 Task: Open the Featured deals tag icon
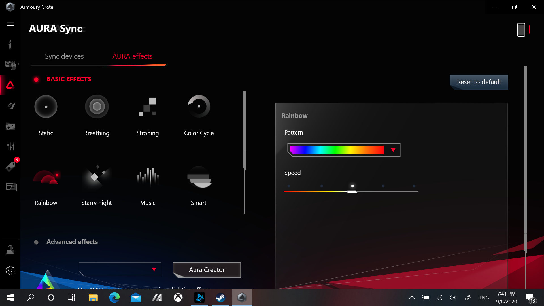point(11,167)
